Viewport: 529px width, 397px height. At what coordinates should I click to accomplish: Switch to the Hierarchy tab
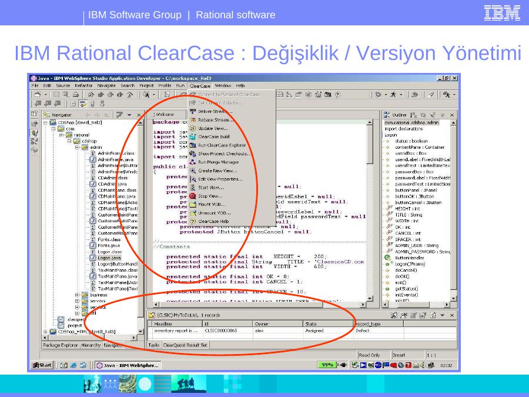(91, 345)
